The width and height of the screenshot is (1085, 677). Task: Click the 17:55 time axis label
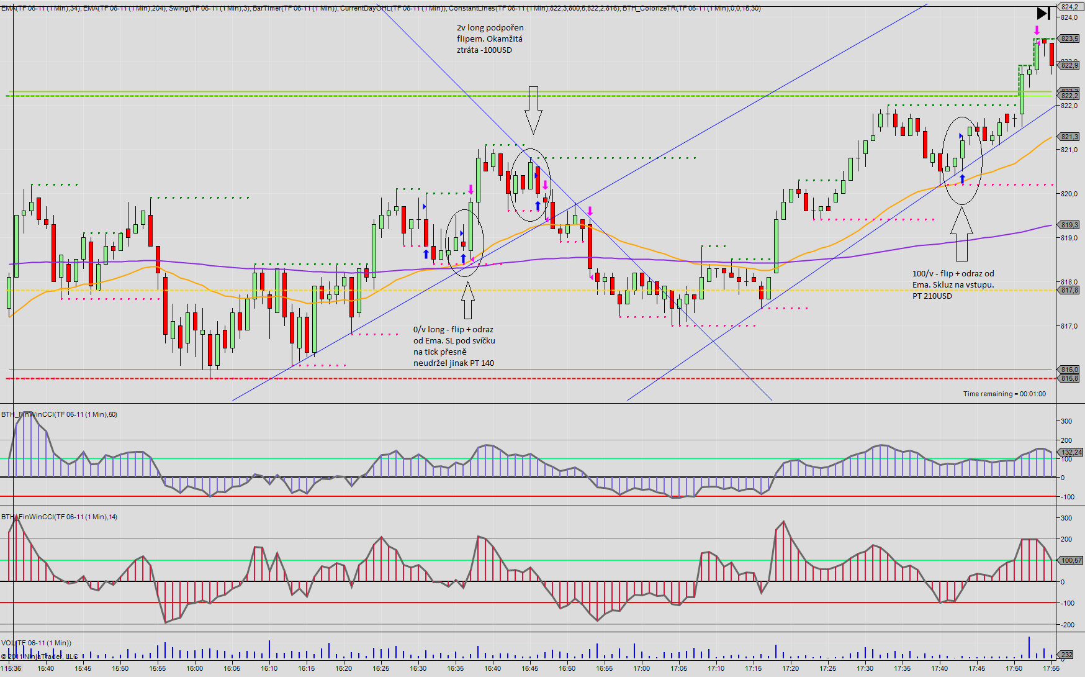pyautogui.click(x=1051, y=668)
